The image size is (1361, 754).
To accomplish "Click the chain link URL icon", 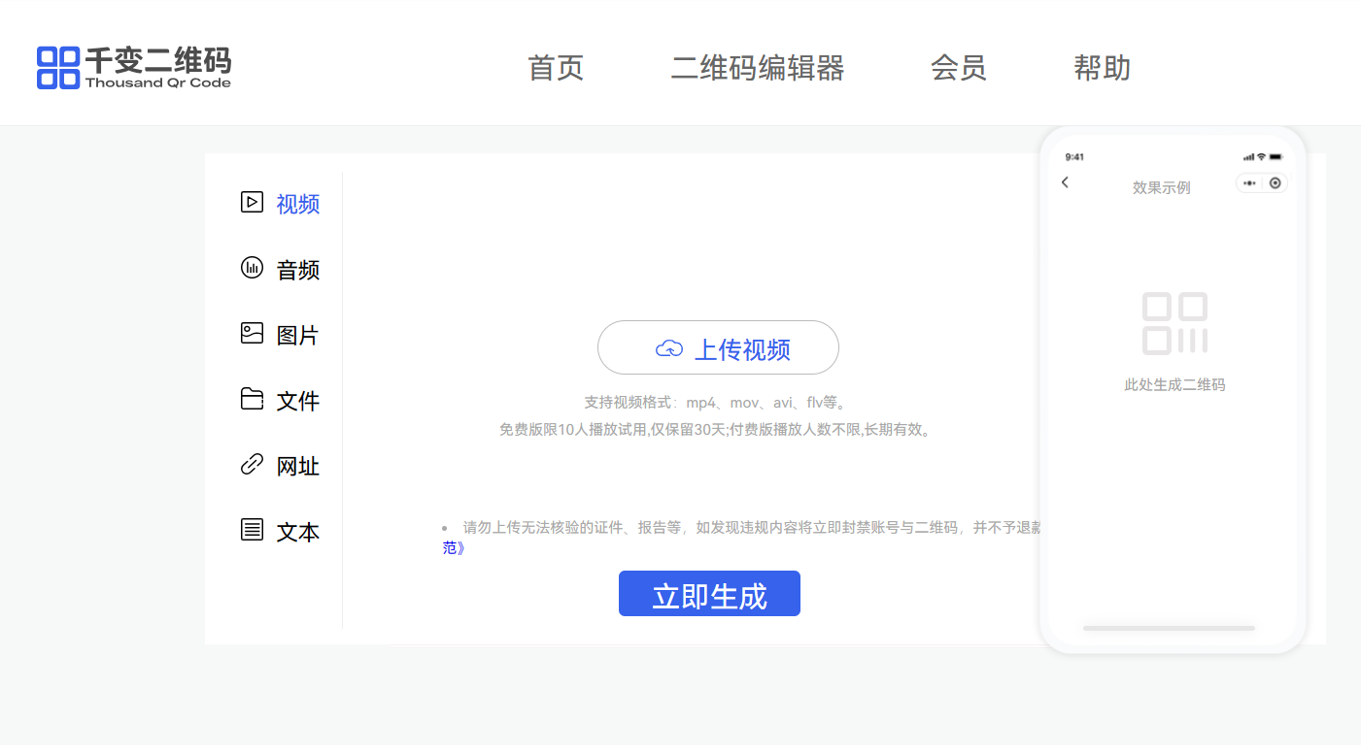I will point(252,465).
